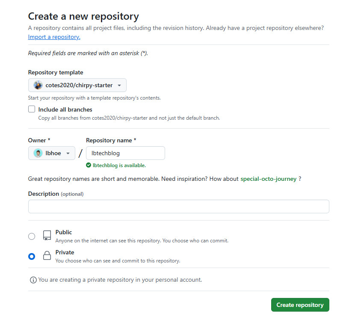Open the Owner dropdown for lbhoe
The height and width of the screenshot is (327, 355).
click(52, 153)
